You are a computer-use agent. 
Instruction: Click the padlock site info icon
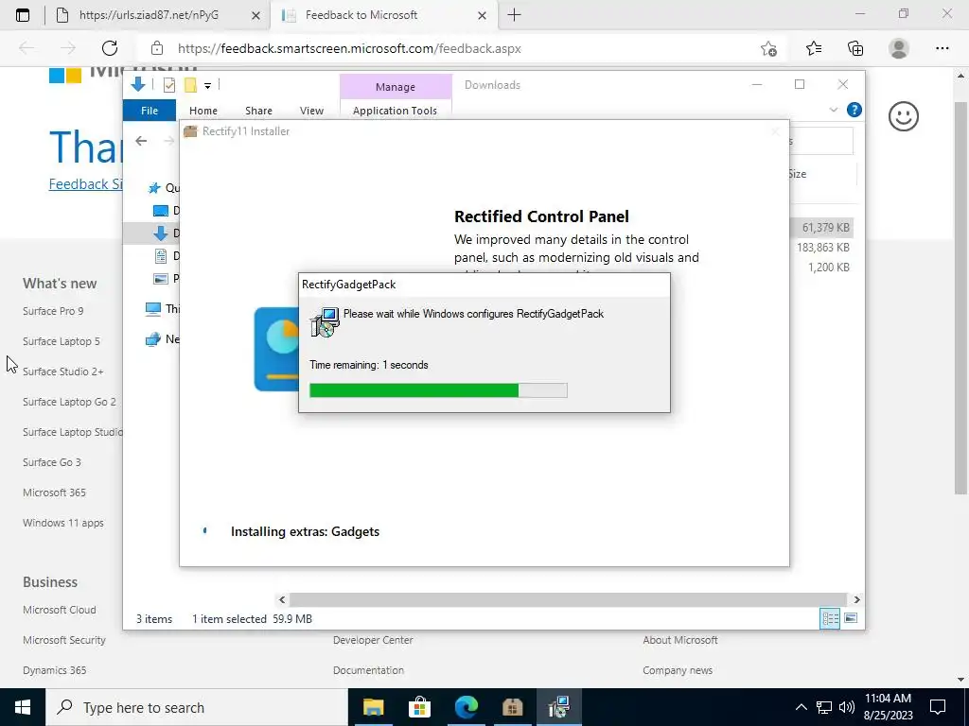(x=157, y=48)
